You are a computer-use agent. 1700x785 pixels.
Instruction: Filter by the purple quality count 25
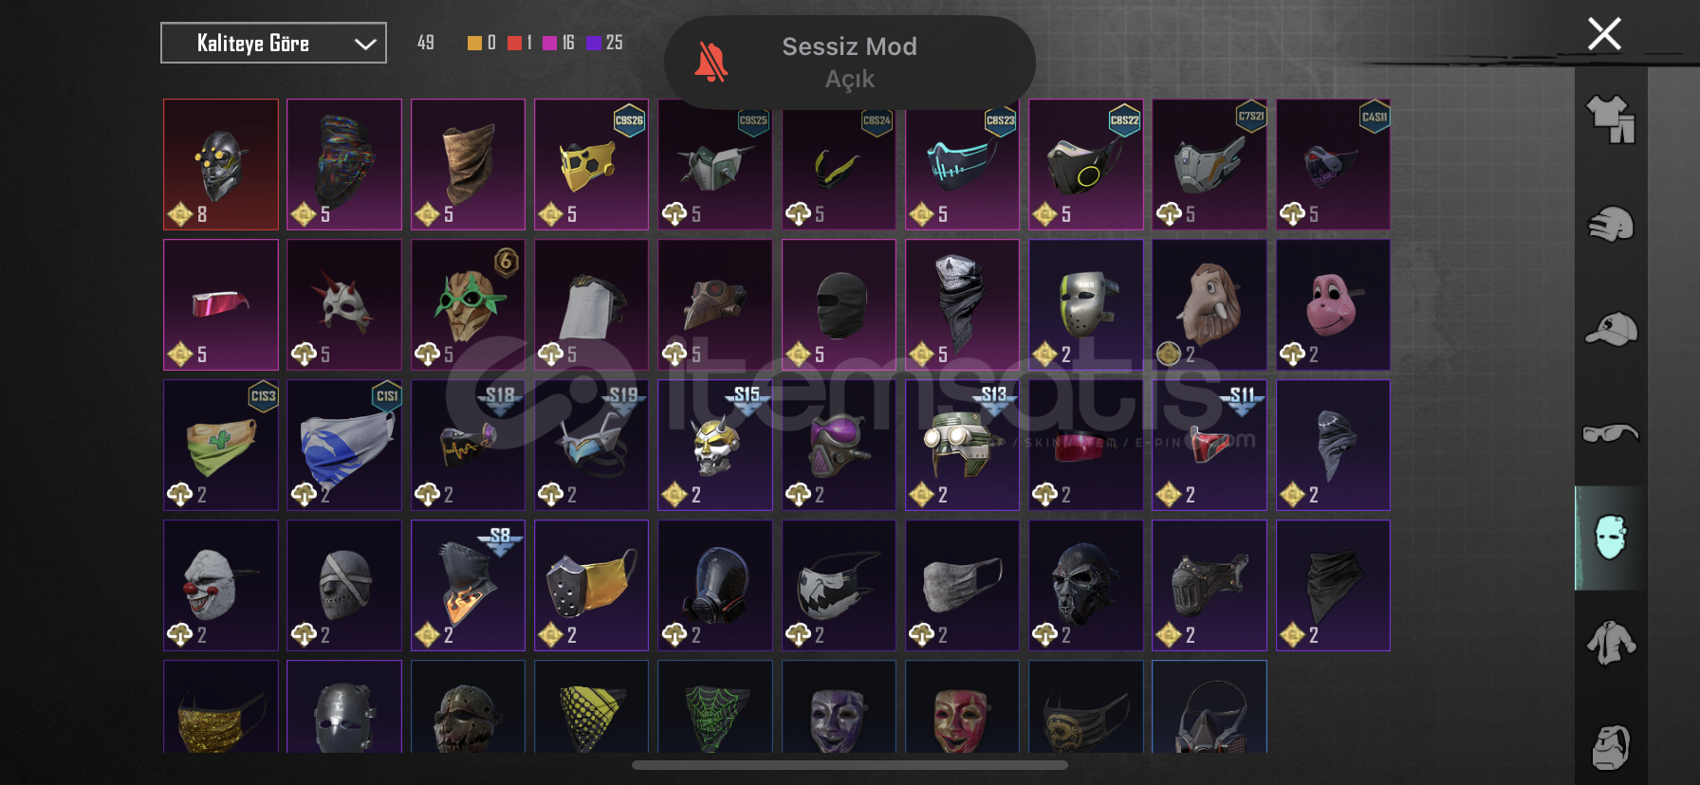coord(604,43)
